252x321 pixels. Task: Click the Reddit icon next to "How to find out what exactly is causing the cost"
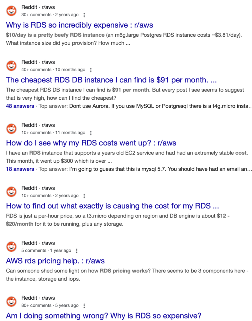pyautogui.click(x=11, y=191)
